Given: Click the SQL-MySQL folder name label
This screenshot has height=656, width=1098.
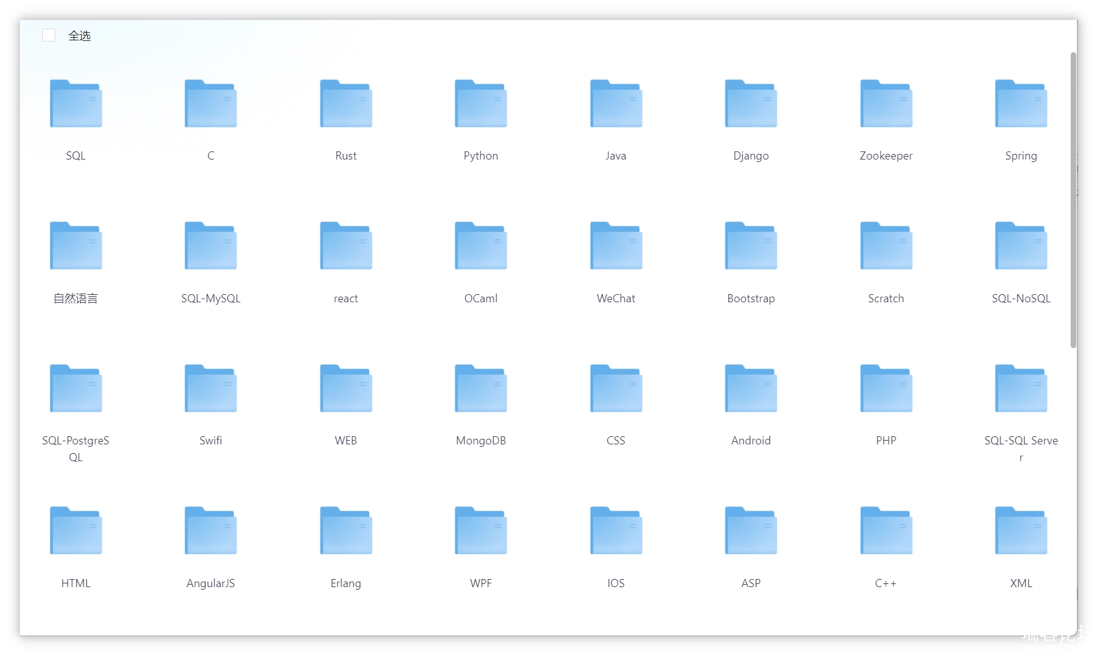Looking at the screenshot, I should 211,299.
